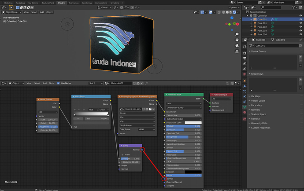This screenshot has width=304, height=191.
Task: Hide Point.002 with its eye icon
Action: [x=300, y=27]
